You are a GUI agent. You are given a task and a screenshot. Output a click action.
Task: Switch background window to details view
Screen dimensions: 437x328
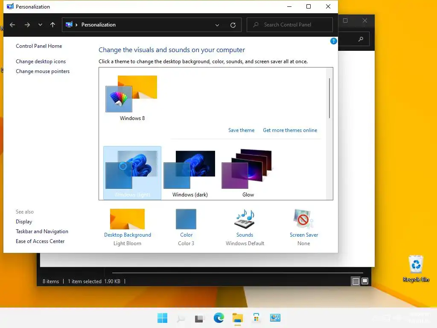click(355, 281)
